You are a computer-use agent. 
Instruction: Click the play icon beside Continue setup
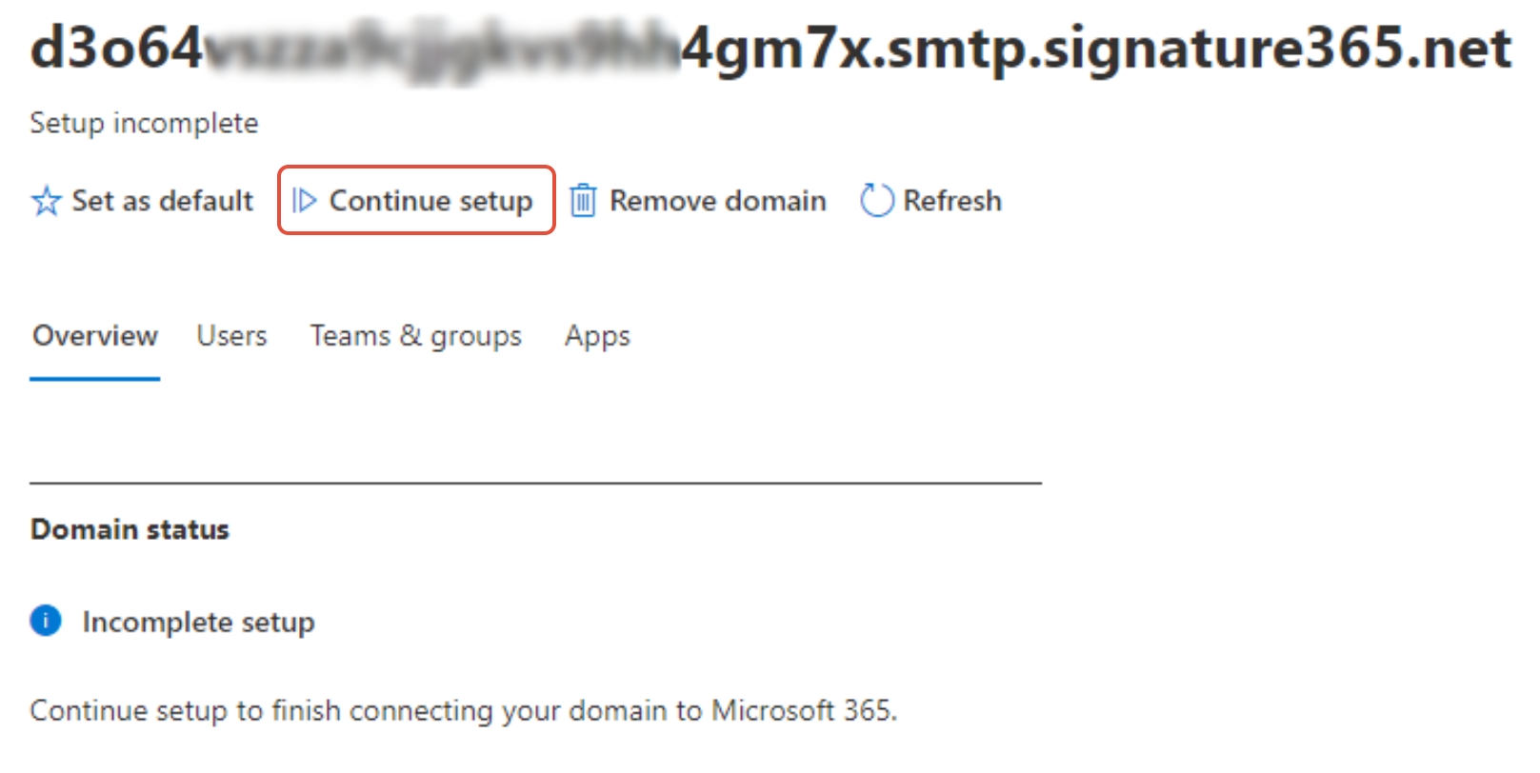[304, 201]
